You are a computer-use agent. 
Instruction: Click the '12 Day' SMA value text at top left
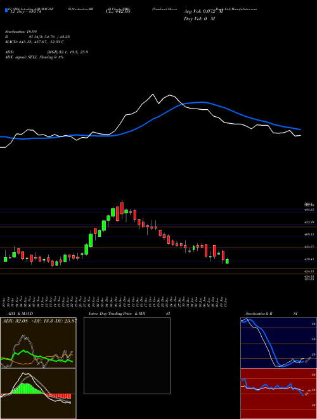coord(25,11)
